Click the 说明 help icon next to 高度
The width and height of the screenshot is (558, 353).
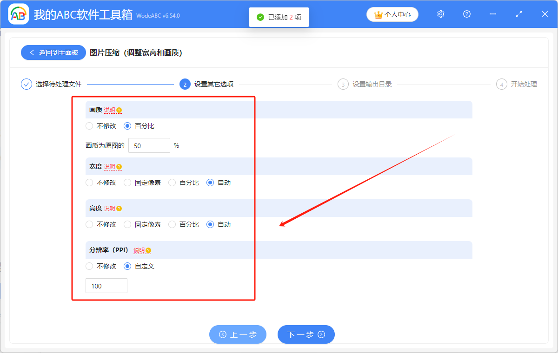pyautogui.click(x=120, y=208)
